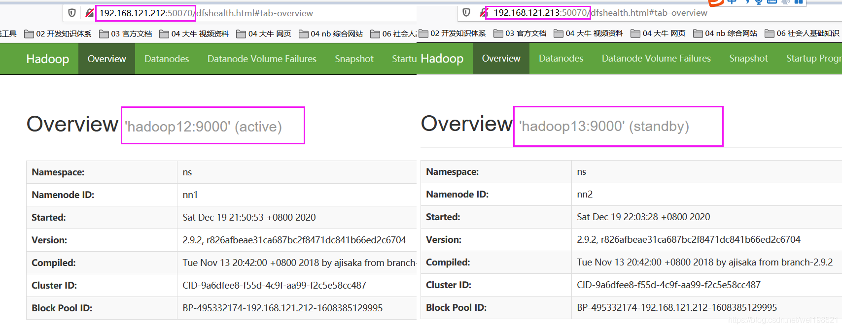This screenshot has width=842, height=329.
Task: Click the Hadoop brand link in the hadoop12 window
Action: pos(48,59)
